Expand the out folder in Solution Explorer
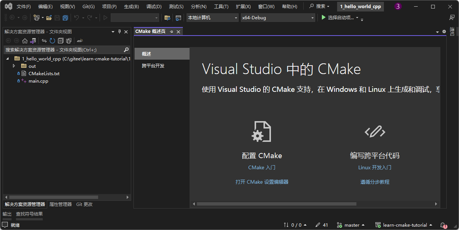Image resolution: width=459 pixels, height=230 pixels. [14, 66]
